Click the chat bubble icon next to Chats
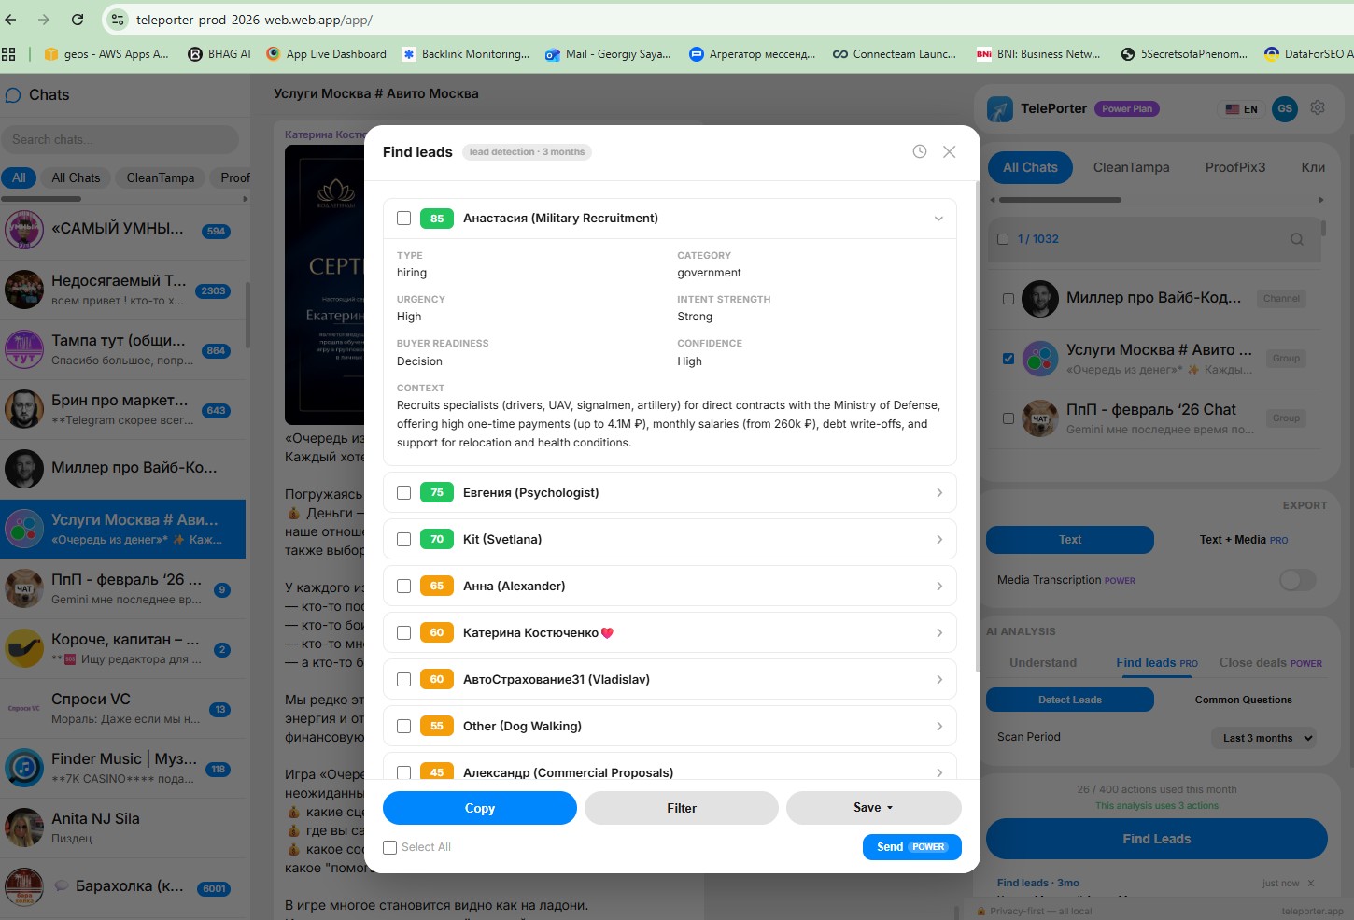Image resolution: width=1354 pixels, height=920 pixels. coord(12,94)
